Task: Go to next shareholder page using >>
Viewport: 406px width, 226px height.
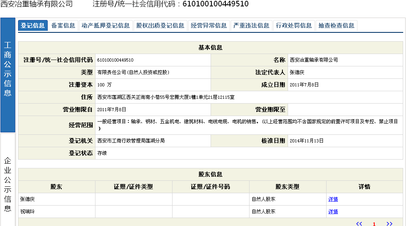Action: pos(389,224)
